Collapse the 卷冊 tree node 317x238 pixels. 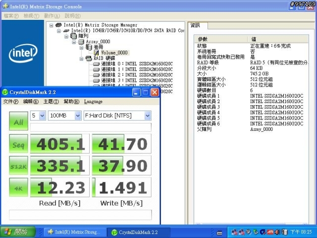(81, 48)
